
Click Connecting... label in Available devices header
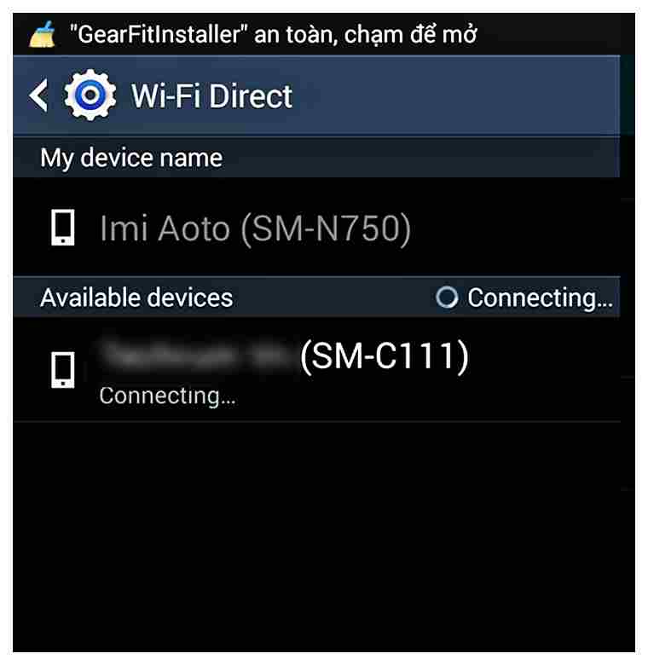tap(541, 298)
